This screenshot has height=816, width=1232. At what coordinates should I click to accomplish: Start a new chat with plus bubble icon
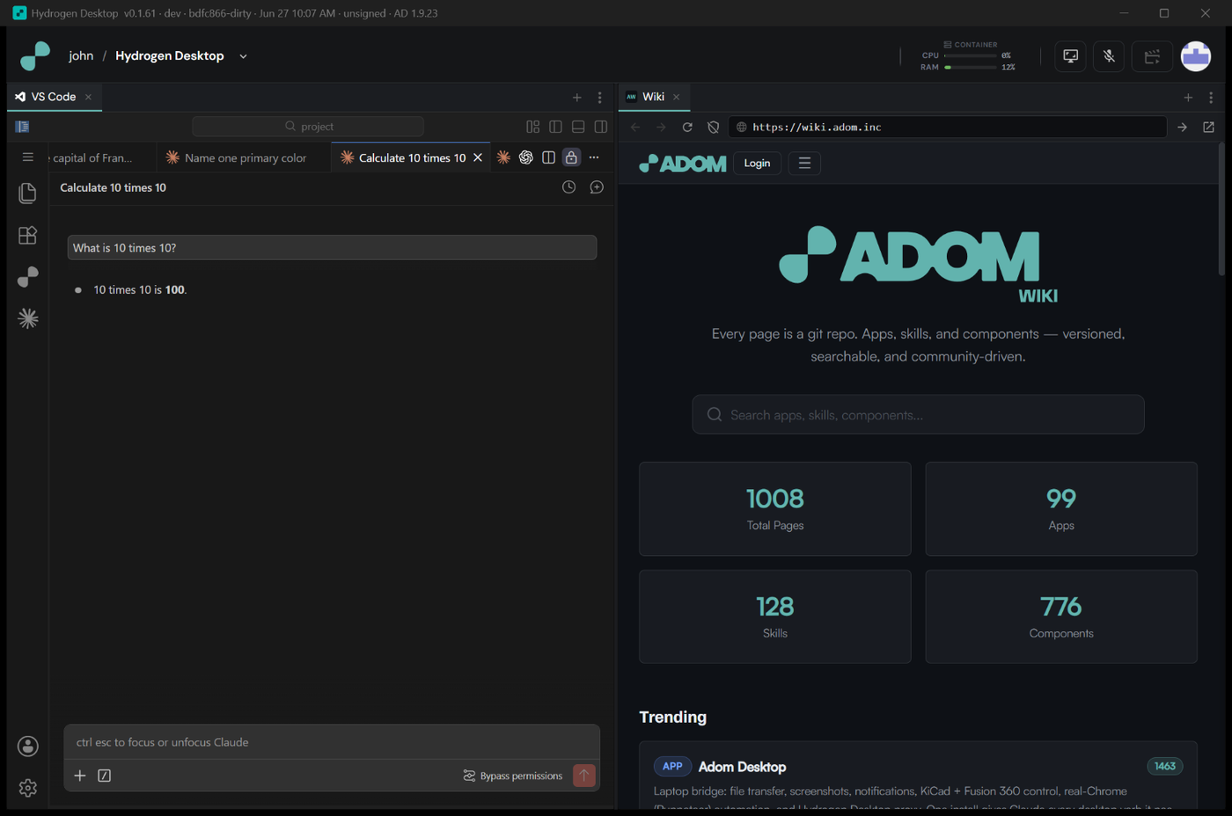click(597, 187)
